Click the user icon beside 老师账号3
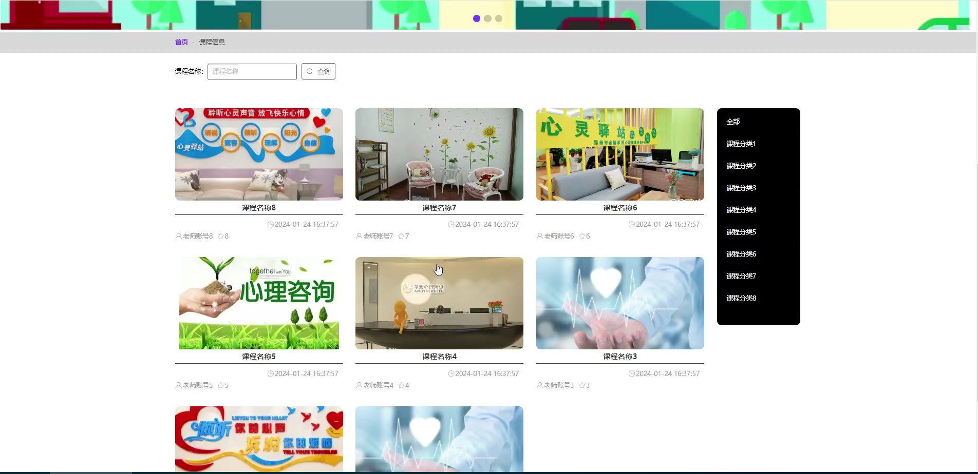The height and width of the screenshot is (474, 978). [540, 385]
